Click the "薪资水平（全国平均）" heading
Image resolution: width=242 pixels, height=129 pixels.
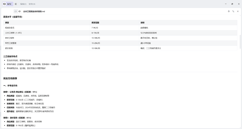13,17
